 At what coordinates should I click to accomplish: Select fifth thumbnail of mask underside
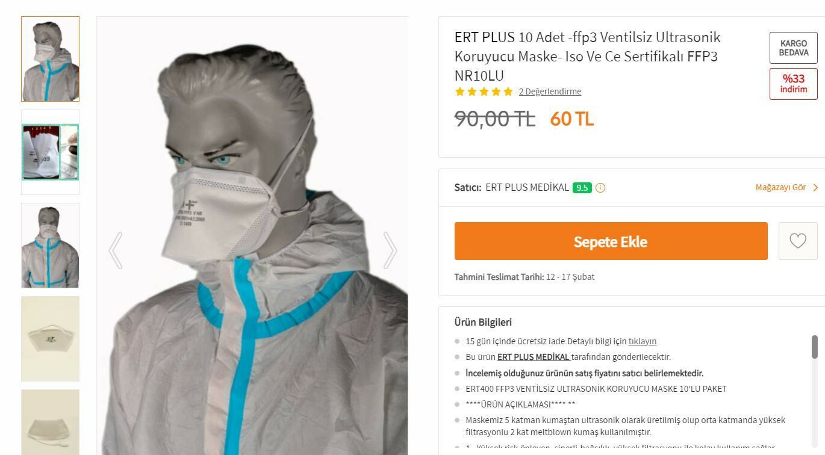coord(50,422)
